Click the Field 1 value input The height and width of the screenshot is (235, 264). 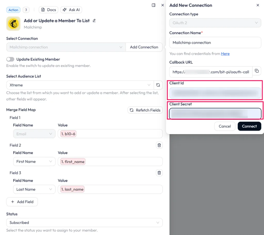110,134
